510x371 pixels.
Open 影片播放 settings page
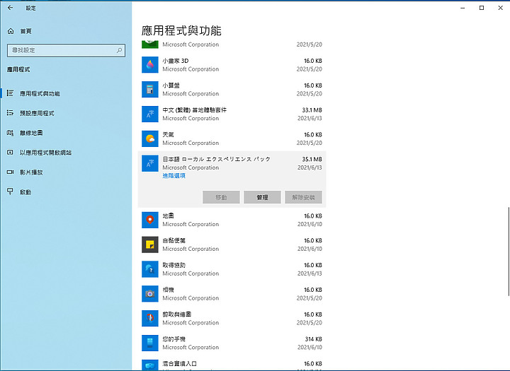pyautogui.click(x=31, y=172)
